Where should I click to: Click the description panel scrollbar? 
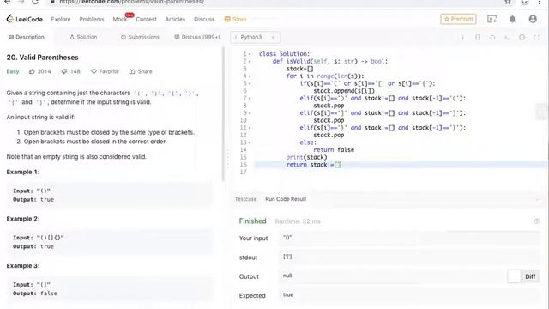tap(223, 114)
